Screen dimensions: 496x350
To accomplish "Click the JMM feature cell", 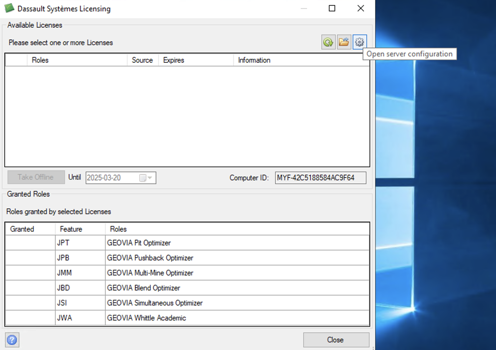I will point(80,273).
